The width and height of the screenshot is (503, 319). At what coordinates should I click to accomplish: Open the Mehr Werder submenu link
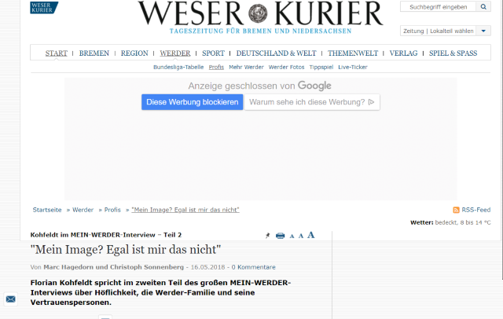(246, 67)
